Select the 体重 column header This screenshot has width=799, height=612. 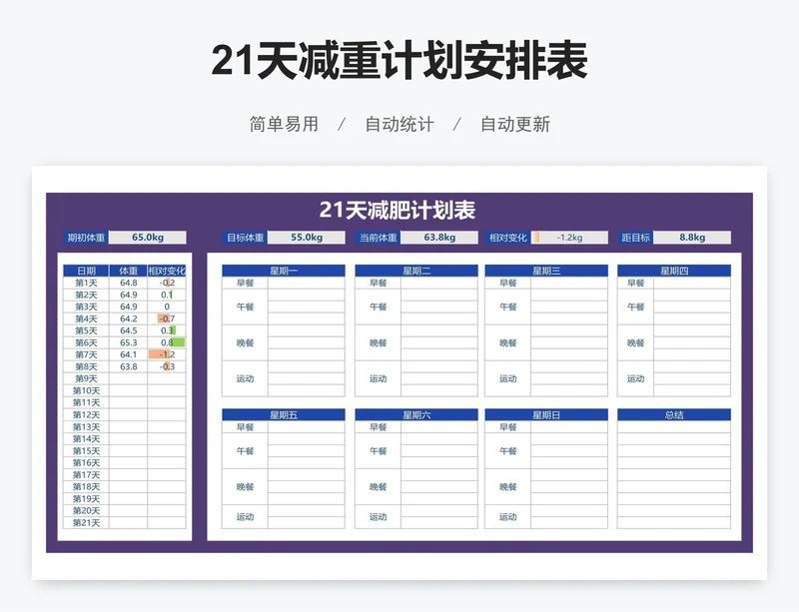click(x=129, y=271)
